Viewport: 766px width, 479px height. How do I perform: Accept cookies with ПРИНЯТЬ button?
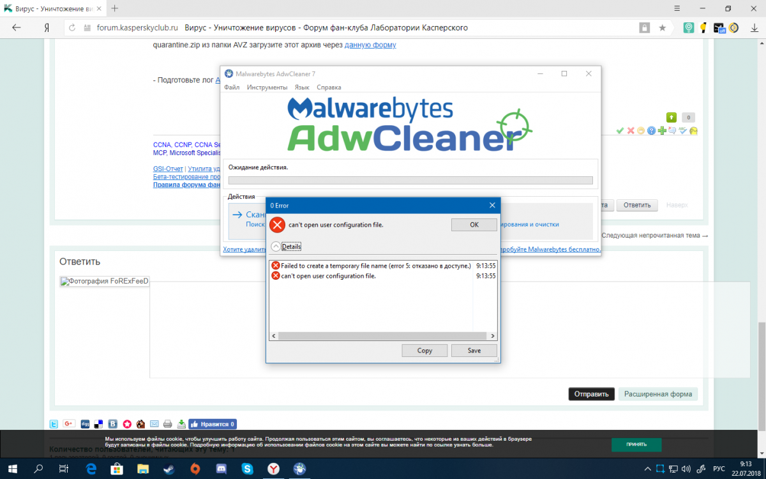pos(636,445)
